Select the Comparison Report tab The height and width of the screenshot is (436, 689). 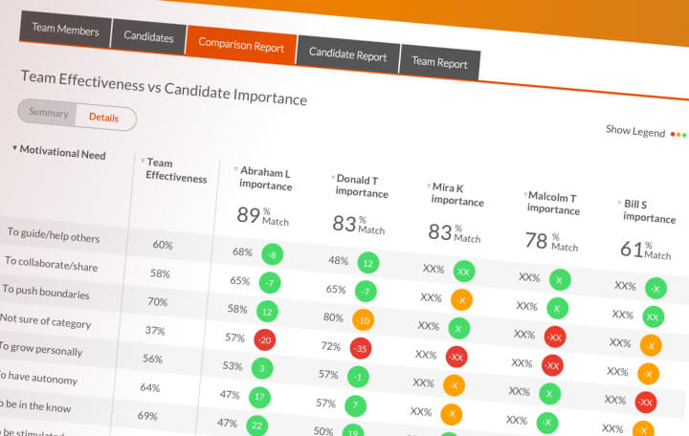tap(241, 45)
